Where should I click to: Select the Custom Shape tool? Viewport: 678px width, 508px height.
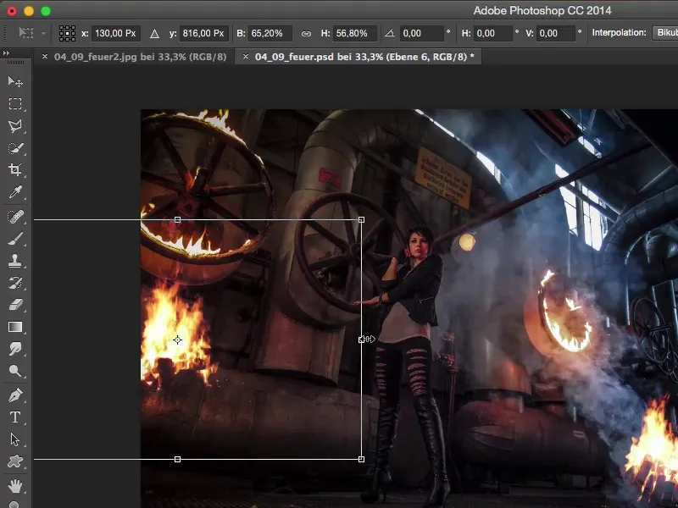coord(15,461)
